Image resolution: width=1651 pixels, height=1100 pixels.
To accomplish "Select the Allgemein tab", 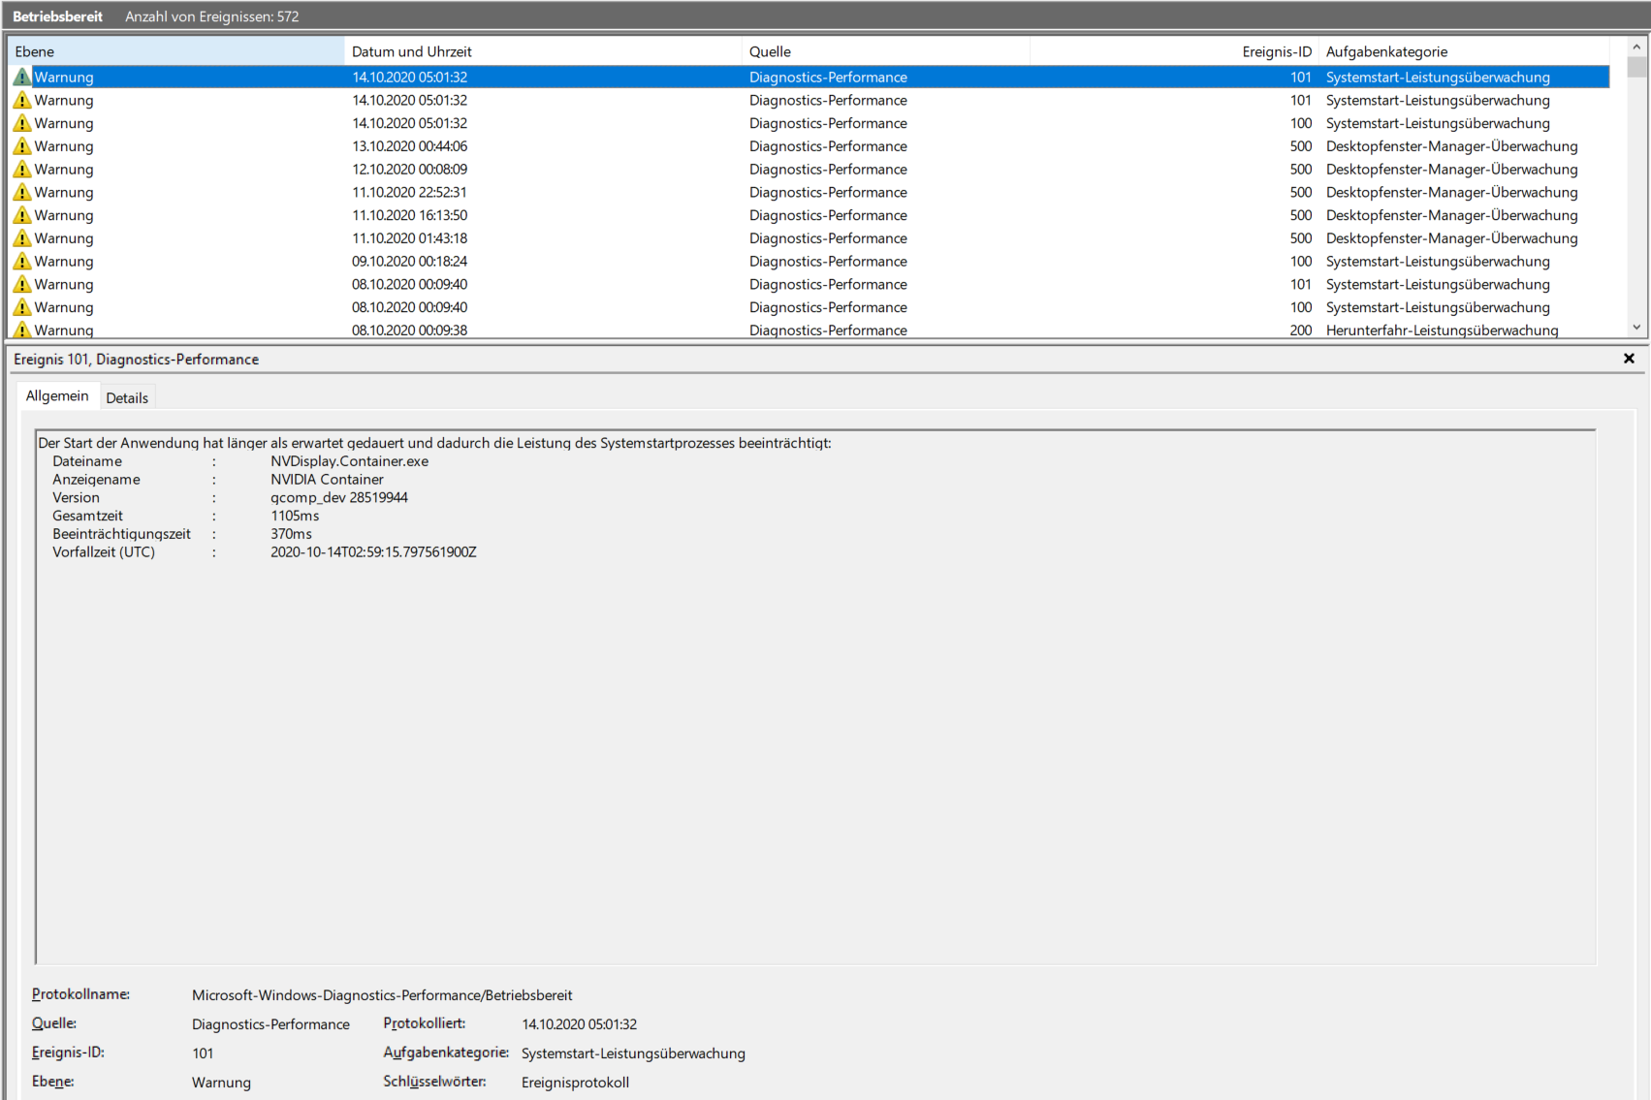I will (x=57, y=395).
